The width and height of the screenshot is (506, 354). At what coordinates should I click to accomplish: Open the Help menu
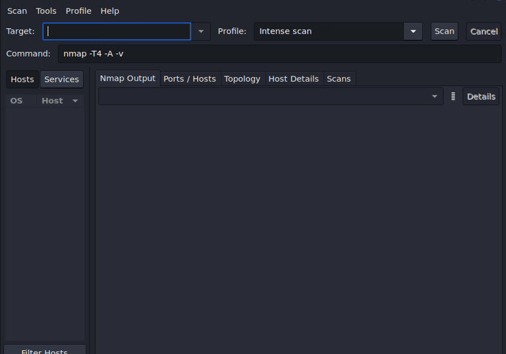pyautogui.click(x=110, y=11)
